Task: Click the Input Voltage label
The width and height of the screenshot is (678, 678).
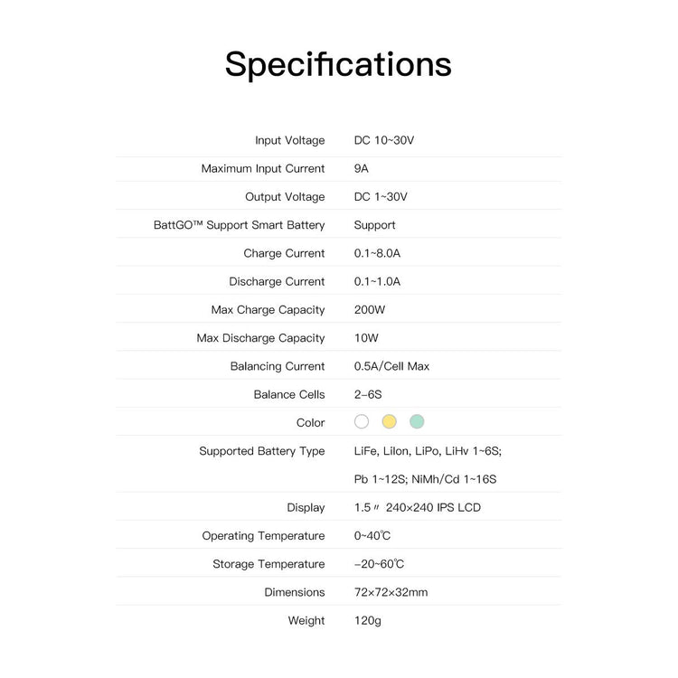Action: [289, 140]
